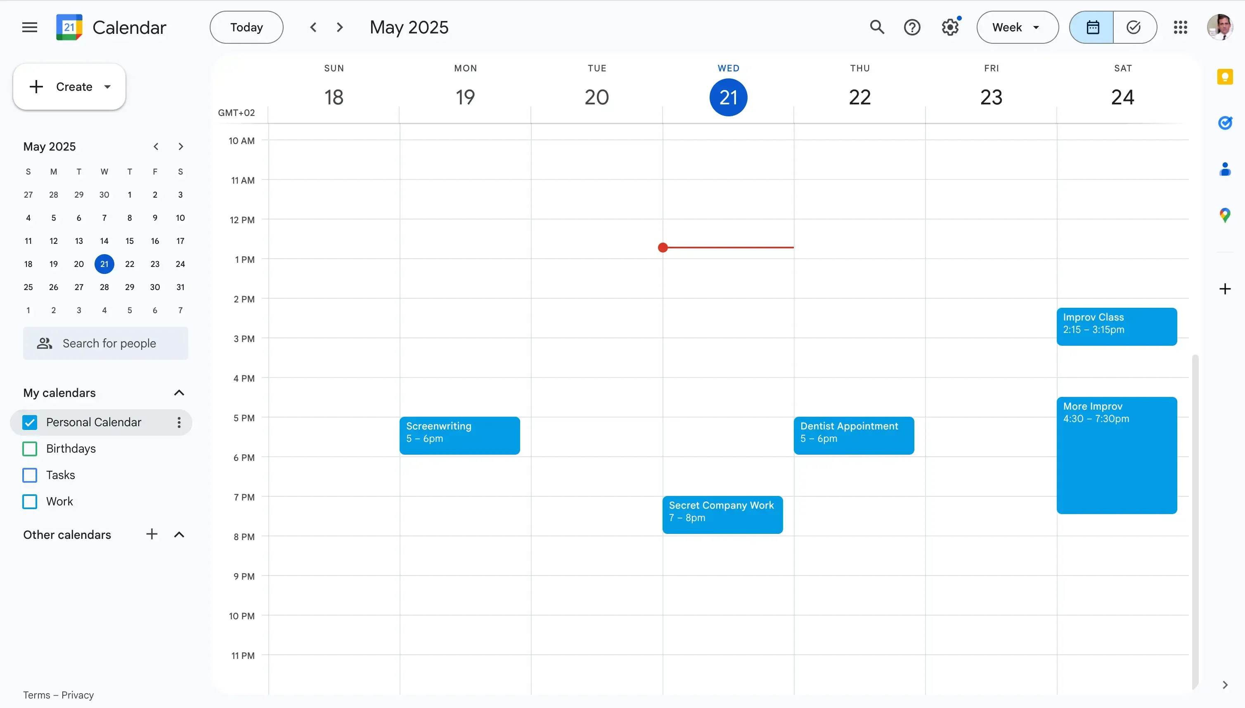Open the search in Calendar
This screenshot has width=1245, height=708.
(x=877, y=27)
